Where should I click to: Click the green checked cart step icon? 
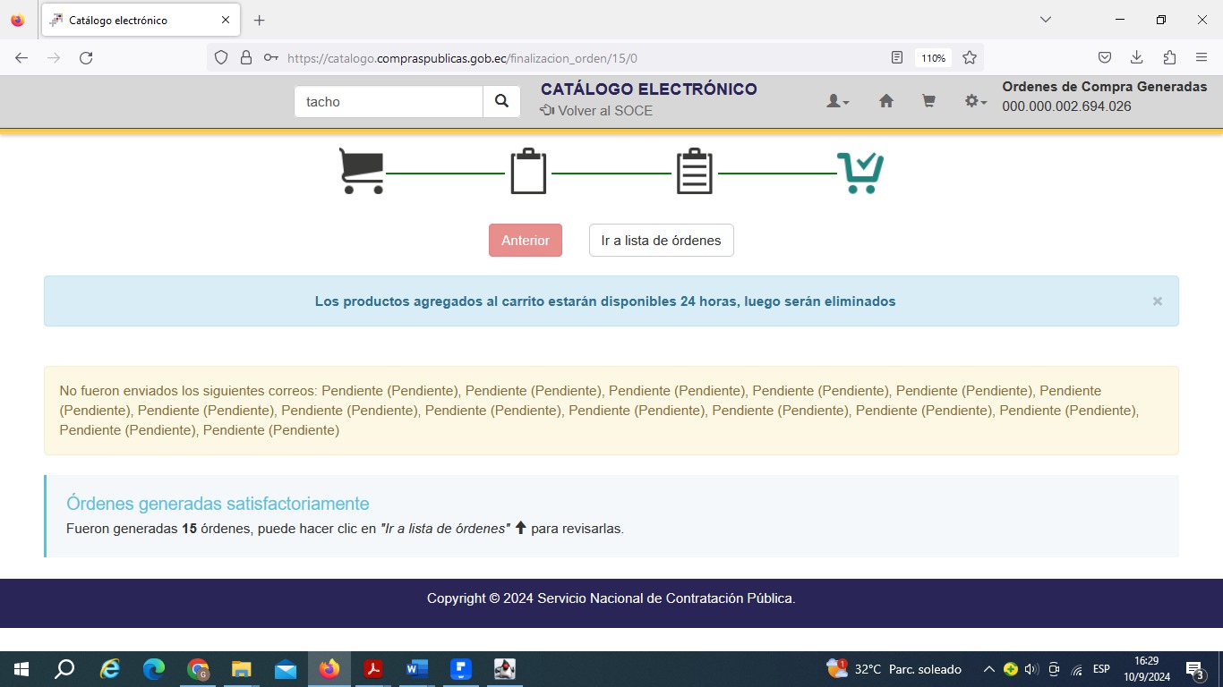coord(860,172)
